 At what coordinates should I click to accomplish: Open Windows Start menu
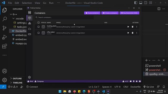60,91
